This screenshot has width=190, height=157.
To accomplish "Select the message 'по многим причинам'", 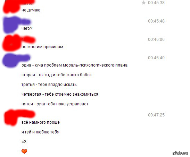I will click(42, 47).
